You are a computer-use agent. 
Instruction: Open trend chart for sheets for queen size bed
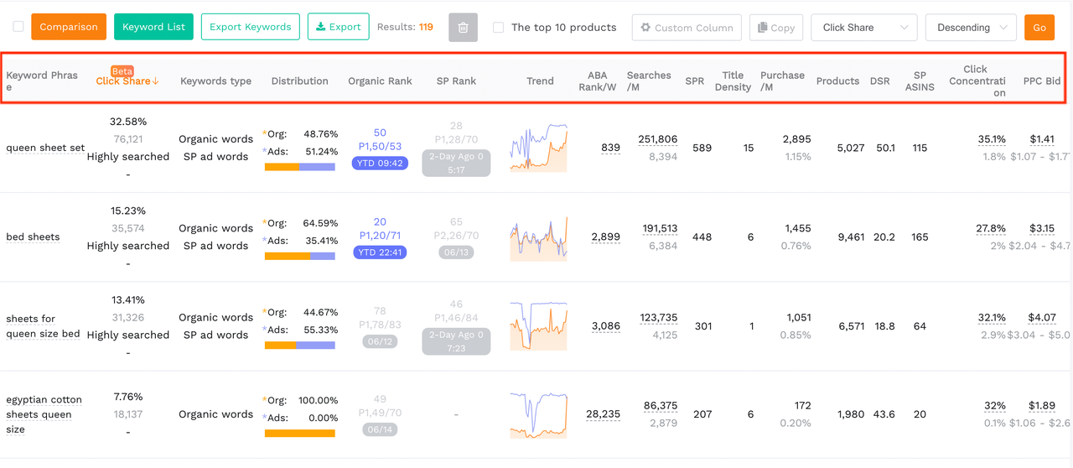pyautogui.click(x=539, y=326)
